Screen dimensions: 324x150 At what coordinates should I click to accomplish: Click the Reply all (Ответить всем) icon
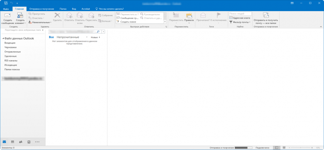pos(80,15)
